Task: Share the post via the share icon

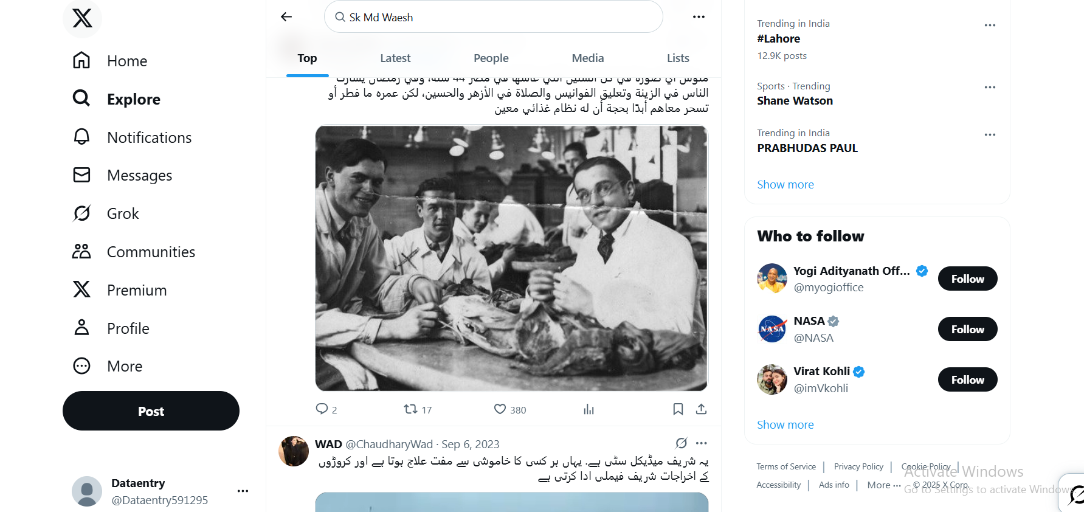Action: 701,409
